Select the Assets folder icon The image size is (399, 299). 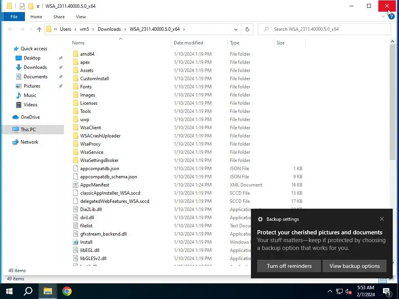pyautogui.click(x=76, y=70)
